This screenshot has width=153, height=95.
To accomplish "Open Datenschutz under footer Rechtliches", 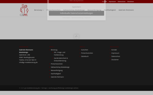I will pyautogui.click(x=116, y=56).
